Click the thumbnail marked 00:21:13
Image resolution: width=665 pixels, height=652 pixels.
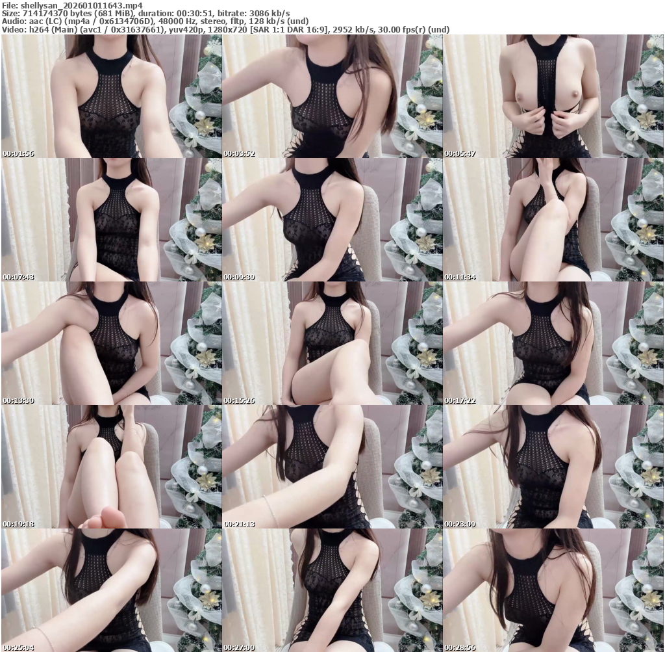click(x=332, y=467)
